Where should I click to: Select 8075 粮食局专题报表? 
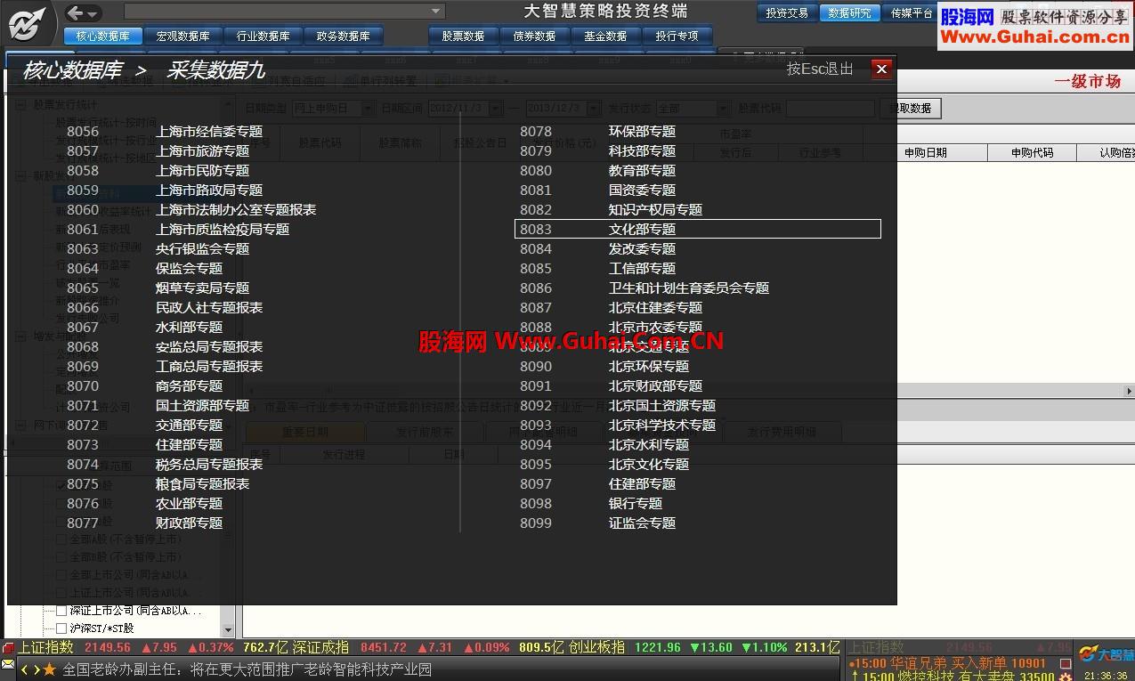pos(158,483)
